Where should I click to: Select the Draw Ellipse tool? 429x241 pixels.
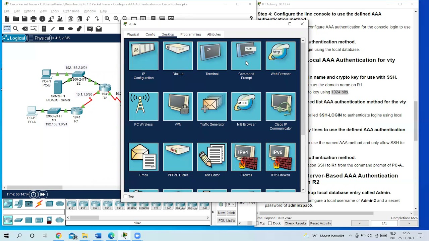[x=70, y=29]
